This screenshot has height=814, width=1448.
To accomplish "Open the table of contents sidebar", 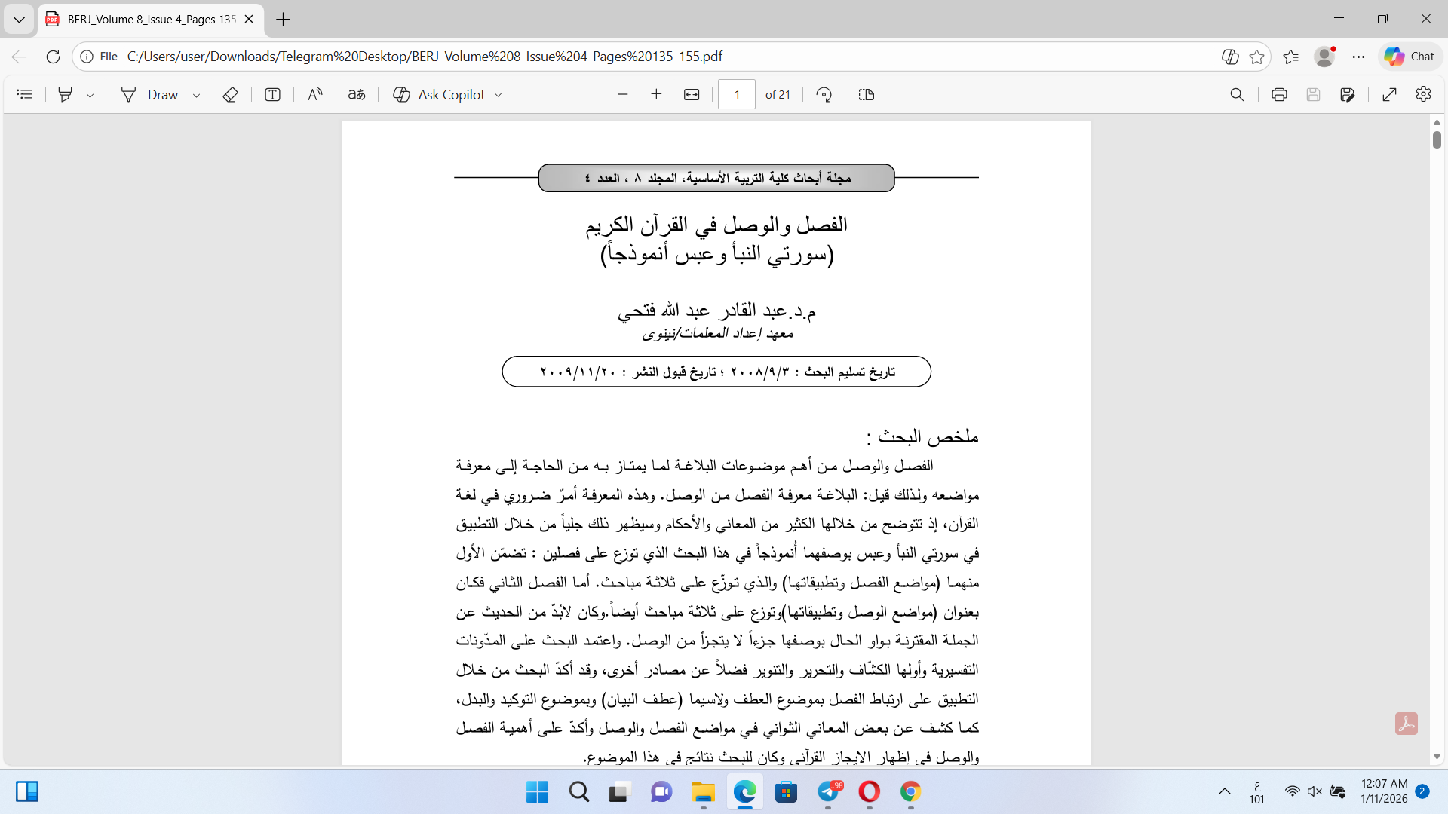I will point(25,94).
